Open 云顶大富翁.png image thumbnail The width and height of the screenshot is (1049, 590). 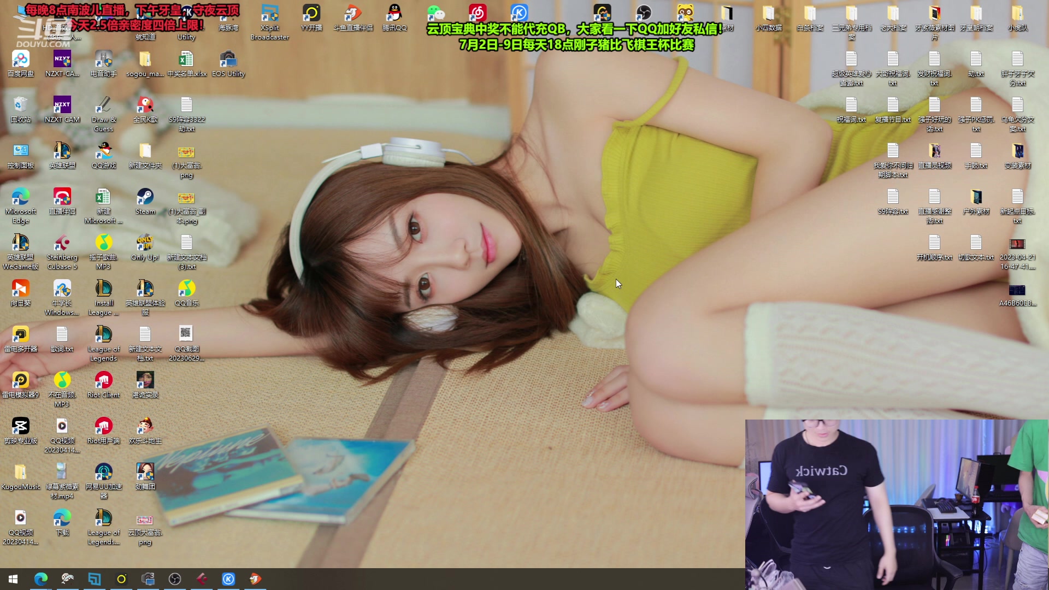[x=145, y=520]
